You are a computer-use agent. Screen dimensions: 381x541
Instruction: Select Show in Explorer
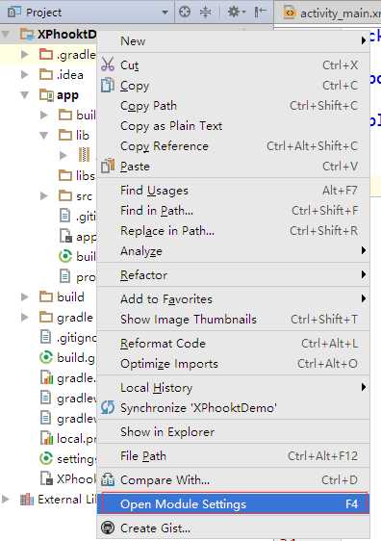pyautogui.click(x=234, y=432)
